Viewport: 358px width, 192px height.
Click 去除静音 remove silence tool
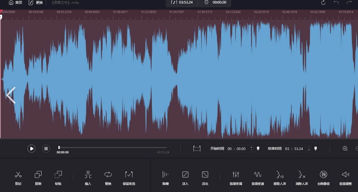pyautogui.click(x=323, y=178)
